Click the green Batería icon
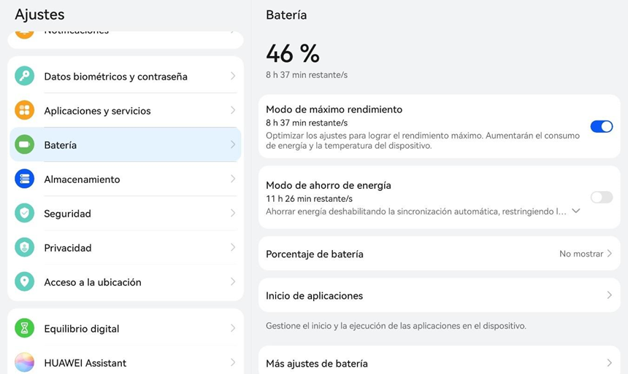 (x=24, y=144)
